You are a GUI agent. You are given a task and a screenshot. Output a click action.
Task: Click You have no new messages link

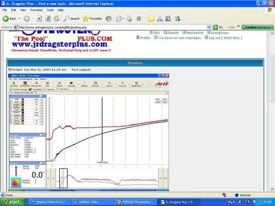pos(177,38)
